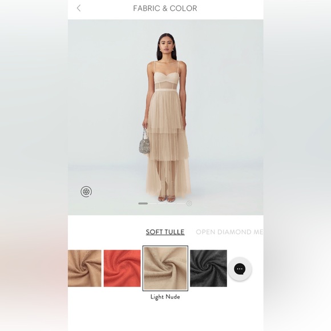
Task: Tap the Light Nude color name label
Action: coord(165,297)
